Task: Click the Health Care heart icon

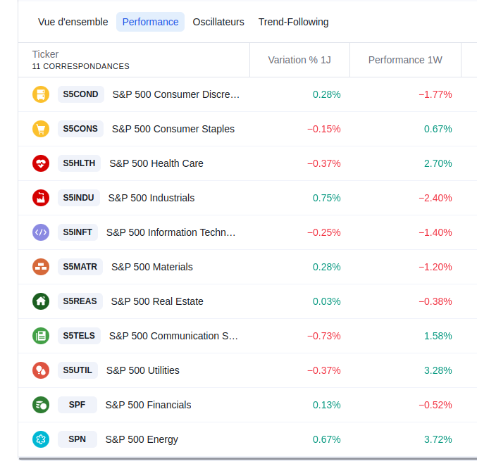Action: point(41,163)
